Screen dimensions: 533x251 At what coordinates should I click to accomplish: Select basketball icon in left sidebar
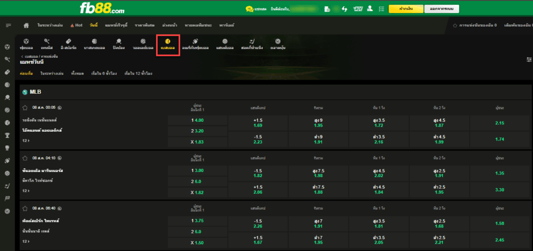pos(7,85)
